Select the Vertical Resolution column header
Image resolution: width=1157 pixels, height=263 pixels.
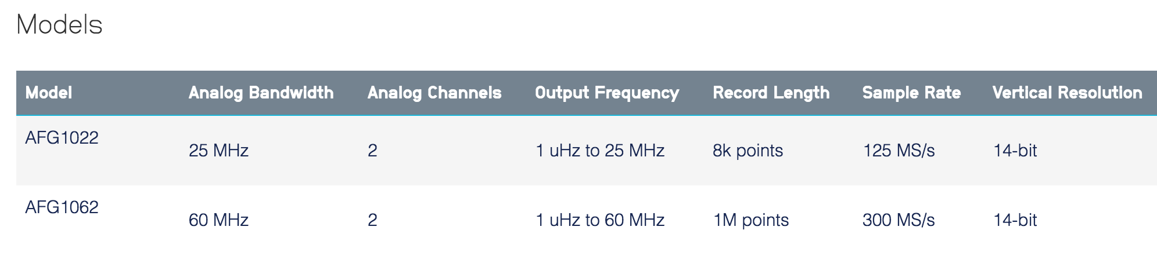[x=1067, y=93]
